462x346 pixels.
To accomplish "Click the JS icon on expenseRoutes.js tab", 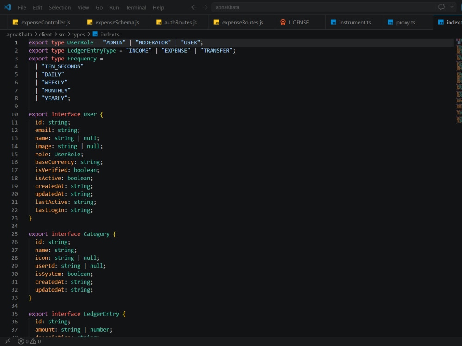I will (x=216, y=22).
